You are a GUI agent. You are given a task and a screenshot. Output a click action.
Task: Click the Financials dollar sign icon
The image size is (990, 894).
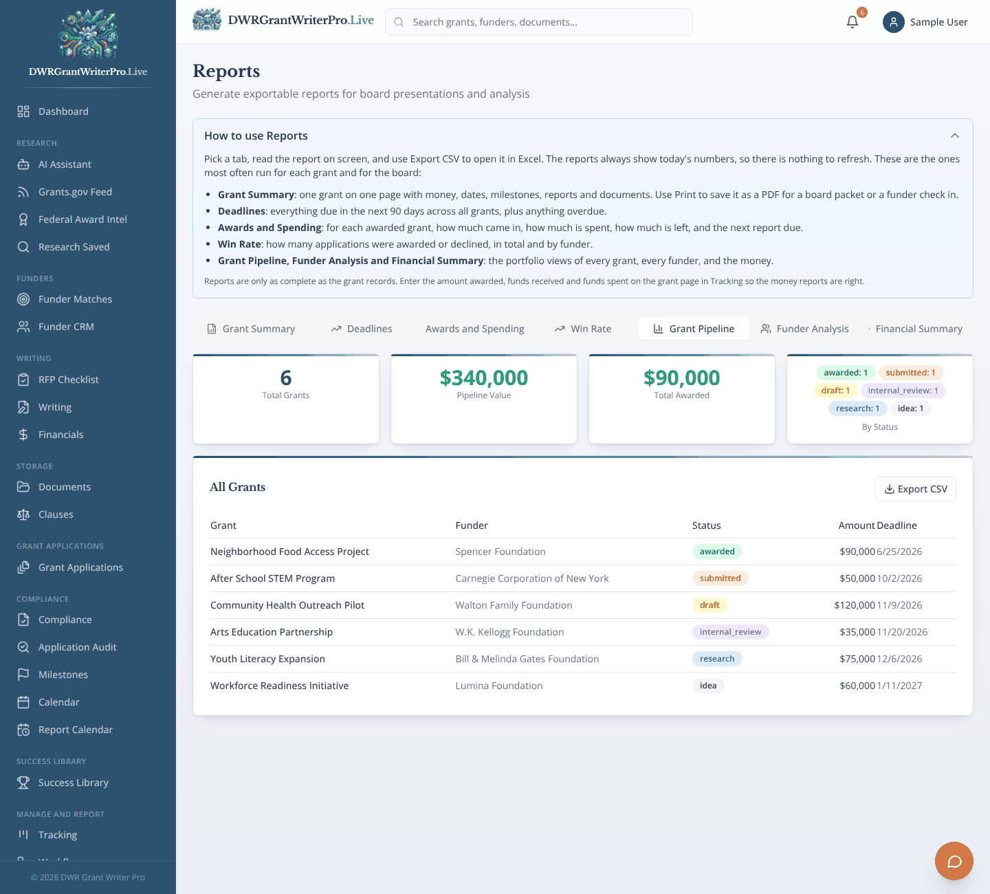(x=23, y=435)
